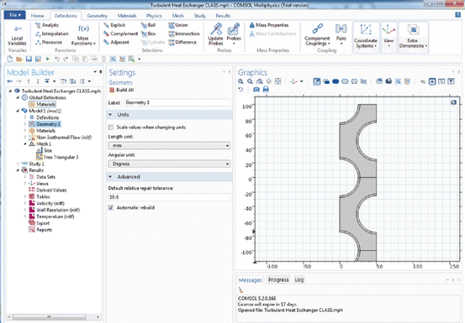
Task: Select the Piecewise function button
Action: point(49,42)
